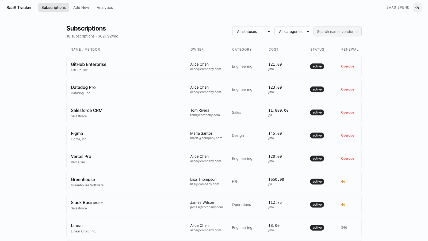Click the HR category cell
This screenshot has height=241, width=428.
(x=235, y=182)
